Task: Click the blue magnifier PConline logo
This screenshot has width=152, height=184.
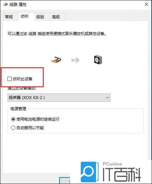Action: (90, 172)
